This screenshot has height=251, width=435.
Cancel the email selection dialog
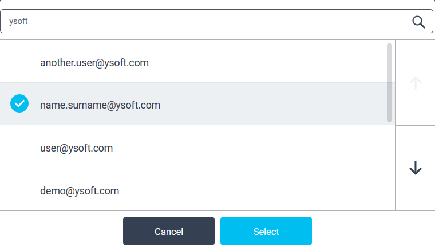(169, 231)
